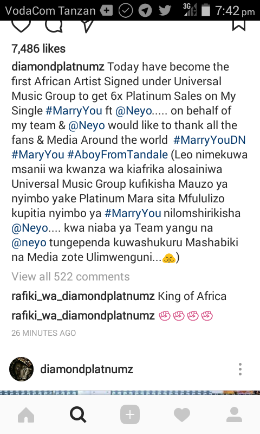Share post with paper plane icon
Image resolution: width=260 pixels, height=434 pixels.
point(87,27)
